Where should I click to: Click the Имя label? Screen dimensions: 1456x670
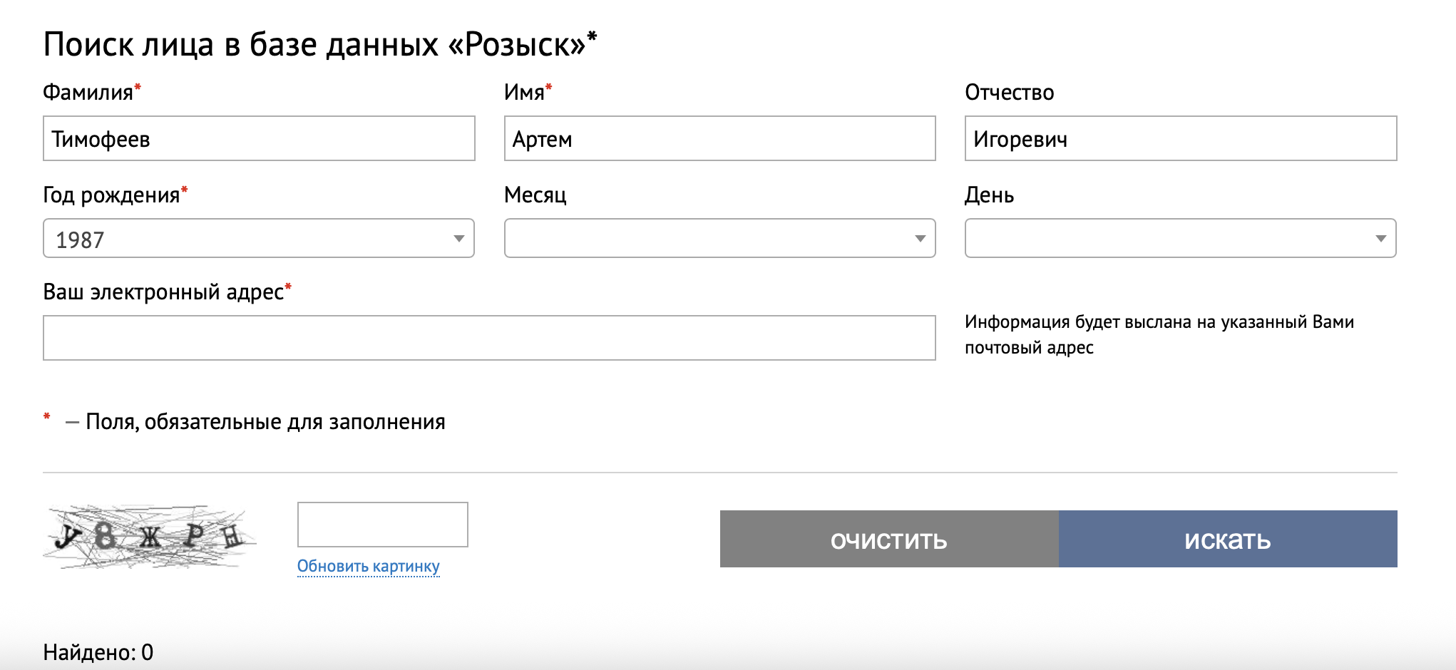528,93
